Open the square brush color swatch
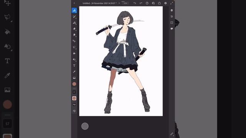This screenshot has width=246, height=138. [x=74, y=98]
